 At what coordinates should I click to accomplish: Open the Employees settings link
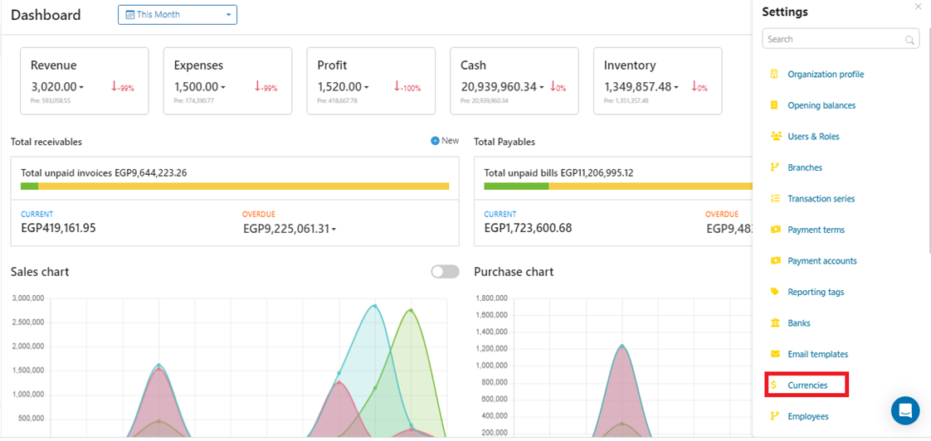807,416
